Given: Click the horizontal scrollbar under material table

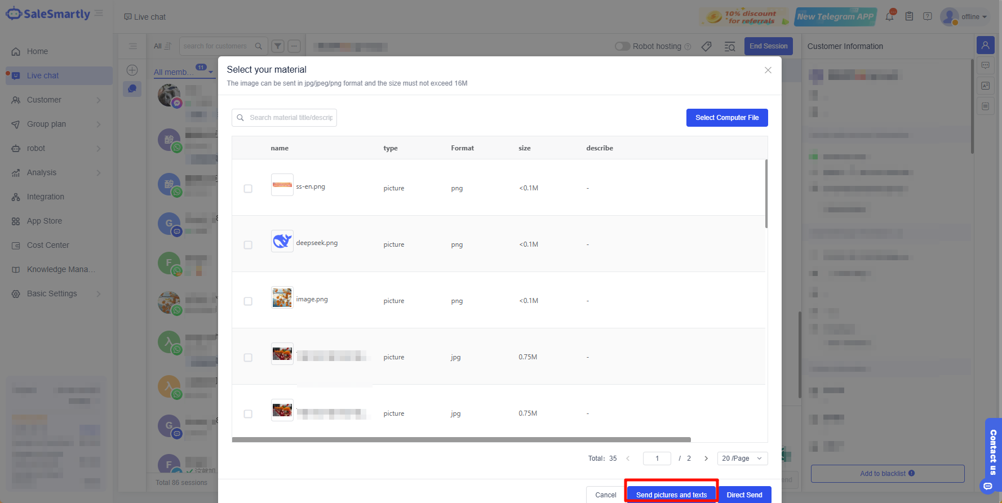Looking at the screenshot, I should 461,439.
